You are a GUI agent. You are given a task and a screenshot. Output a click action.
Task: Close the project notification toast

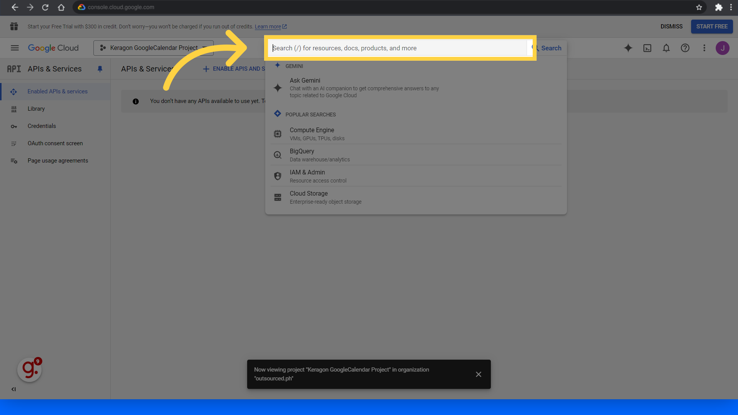click(478, 374)
